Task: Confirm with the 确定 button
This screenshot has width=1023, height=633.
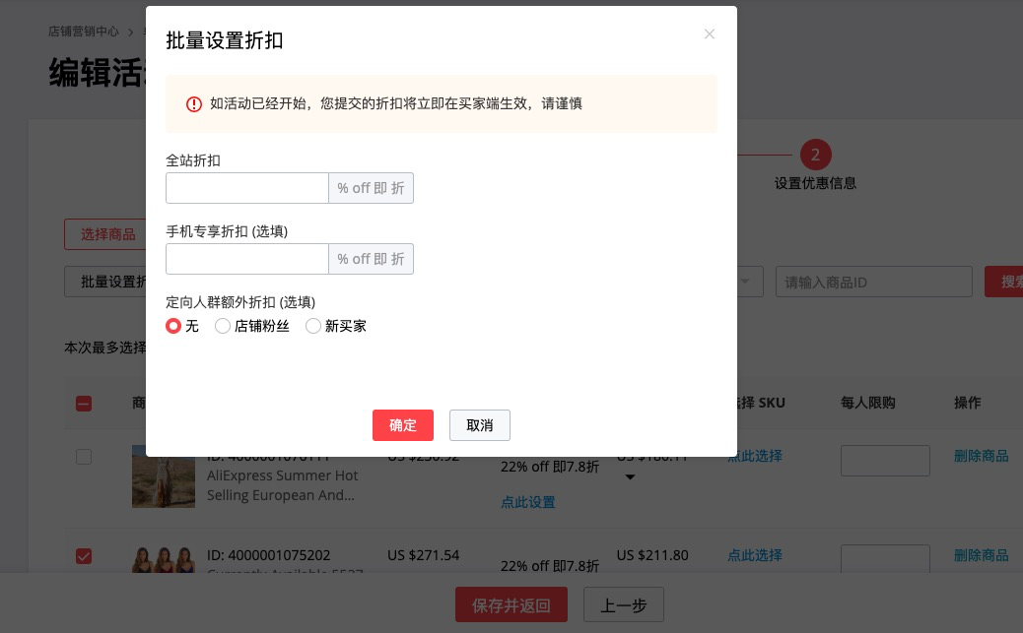Action: click(403, 425)
